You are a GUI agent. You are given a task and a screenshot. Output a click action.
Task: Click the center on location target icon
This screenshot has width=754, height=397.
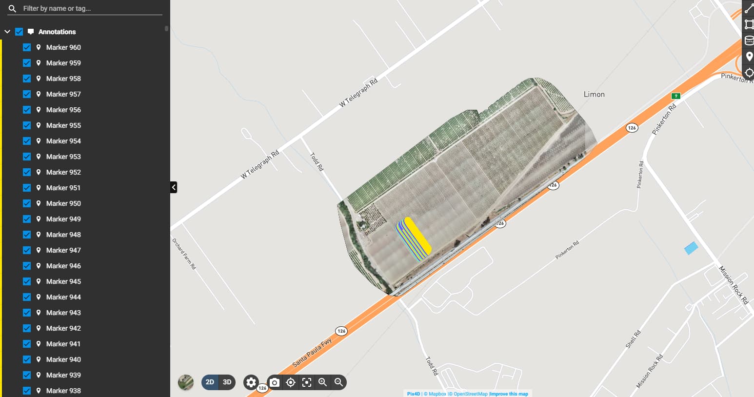coord(291,382)
